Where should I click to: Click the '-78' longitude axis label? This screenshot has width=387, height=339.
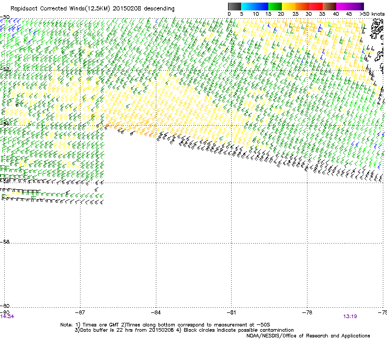coord(307,312)
